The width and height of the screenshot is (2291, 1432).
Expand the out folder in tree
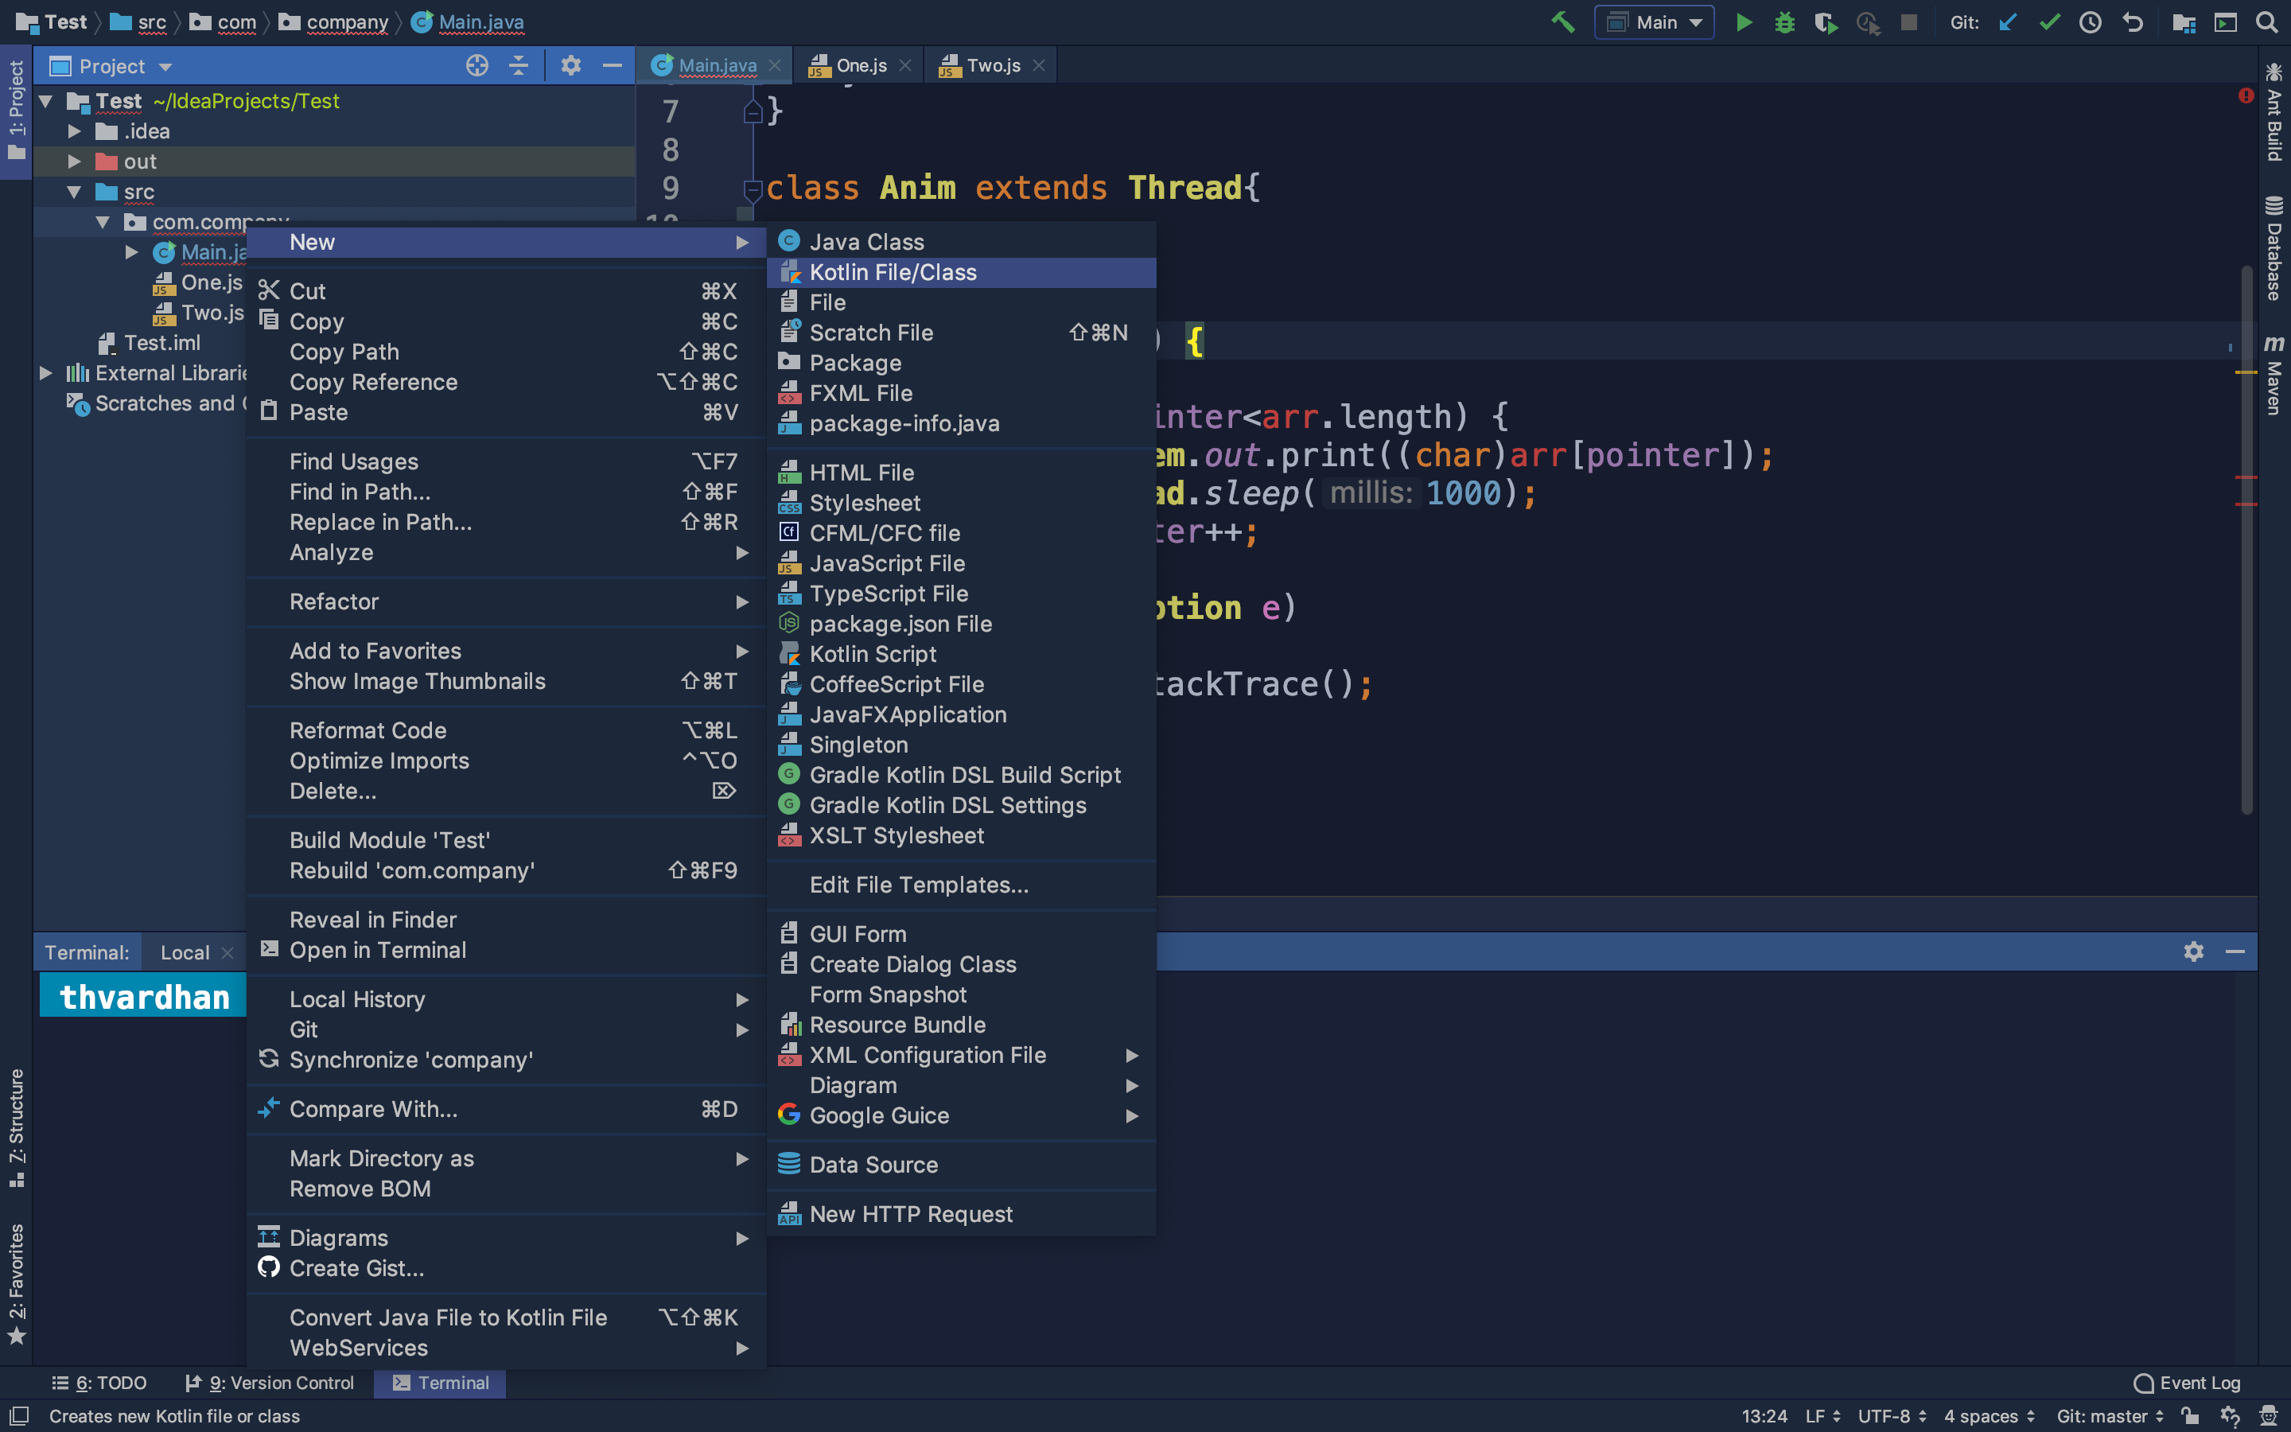click(x=74, y=161)
